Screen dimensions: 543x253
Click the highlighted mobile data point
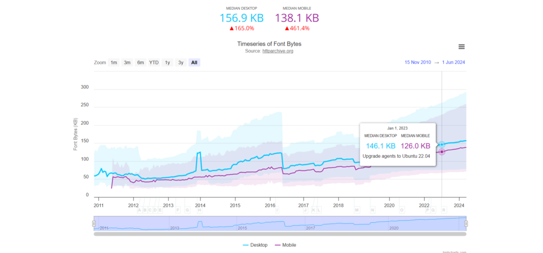click(442, 151)
